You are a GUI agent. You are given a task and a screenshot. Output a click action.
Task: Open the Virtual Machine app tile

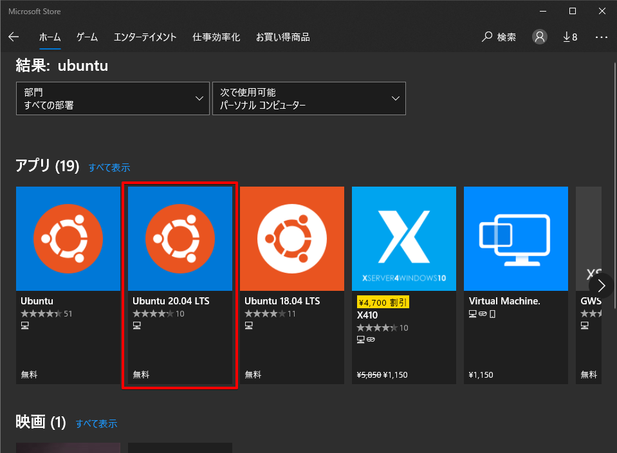pos(516,239)
